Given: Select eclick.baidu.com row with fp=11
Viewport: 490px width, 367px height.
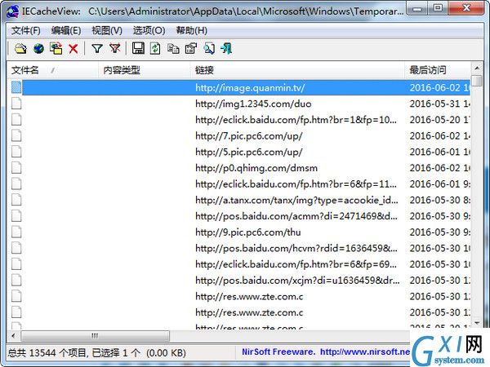Looking at the screenshot, I should [x=238, y=183].
